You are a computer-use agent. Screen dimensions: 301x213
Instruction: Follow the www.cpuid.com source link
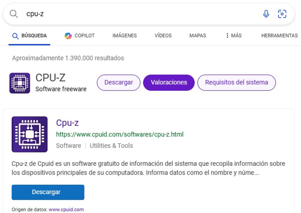click(x=66, y=210)
